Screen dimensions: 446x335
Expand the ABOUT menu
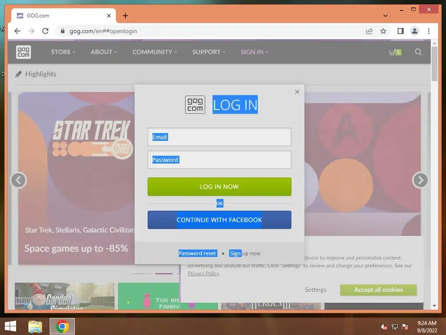pyautogui.click(x=104, y=52)
